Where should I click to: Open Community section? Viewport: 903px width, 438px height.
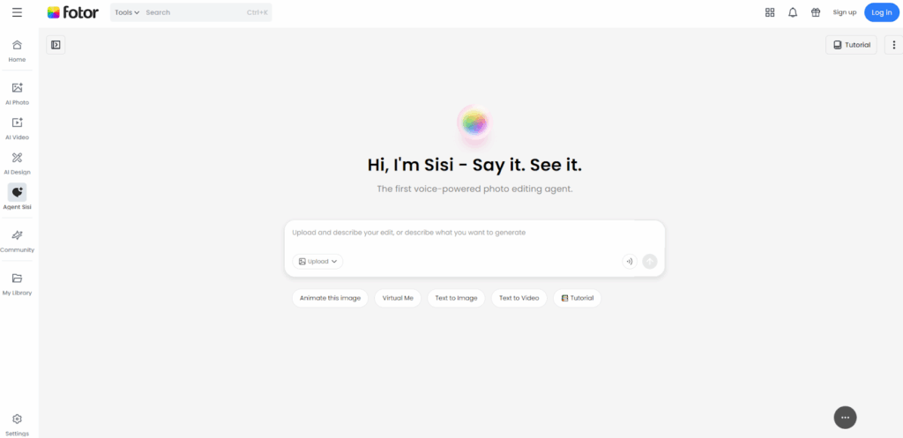pos(18,241)
